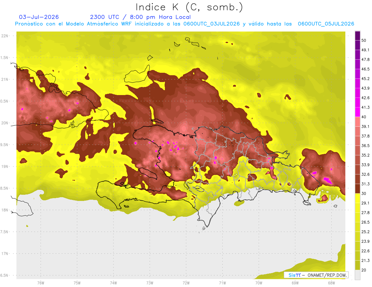Click the latitude axis label '18N'

coord(5,210)
